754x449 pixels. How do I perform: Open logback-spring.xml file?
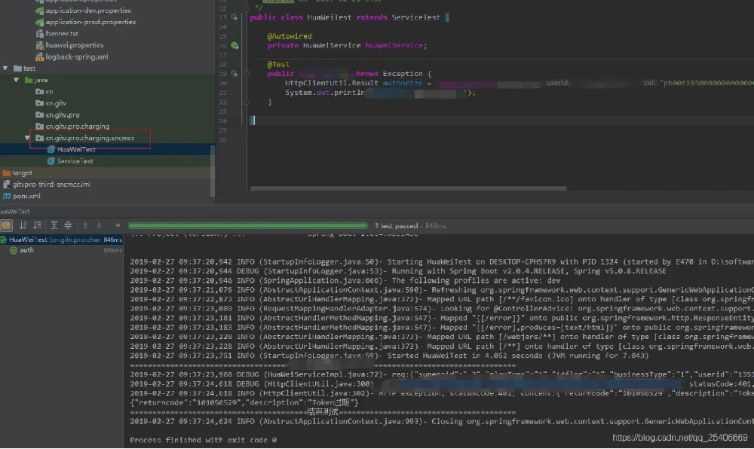click(x=77, y=57)
